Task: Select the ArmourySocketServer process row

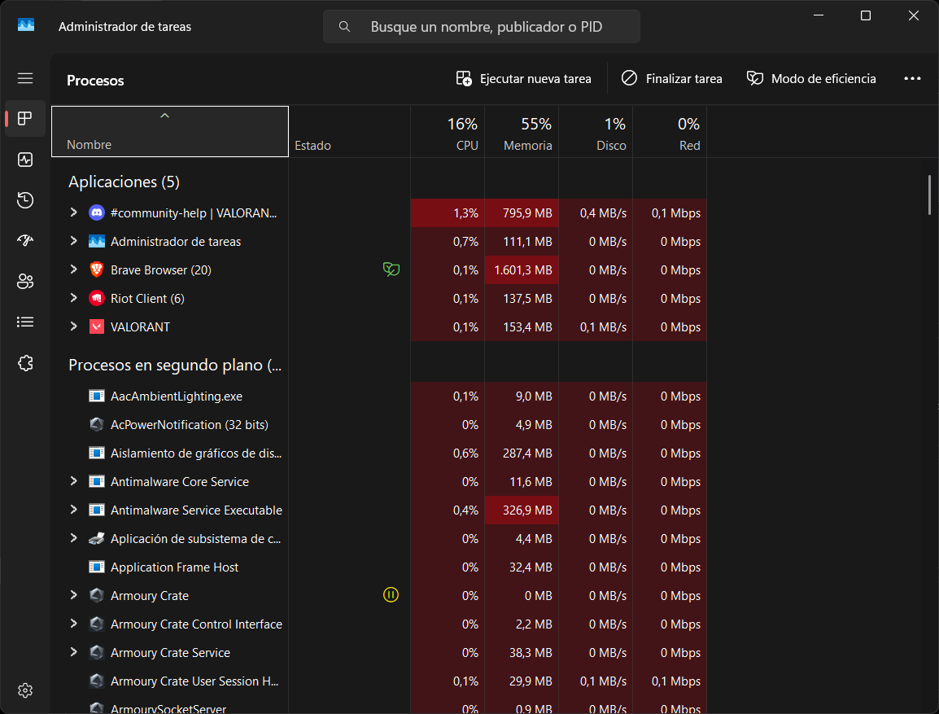Action: coord(379,707)
